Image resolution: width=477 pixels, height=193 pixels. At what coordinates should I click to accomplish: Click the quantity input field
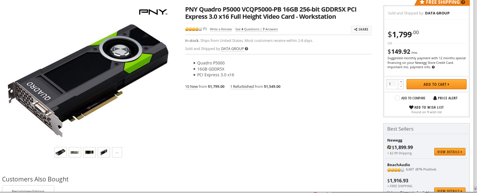coord(392,84)
